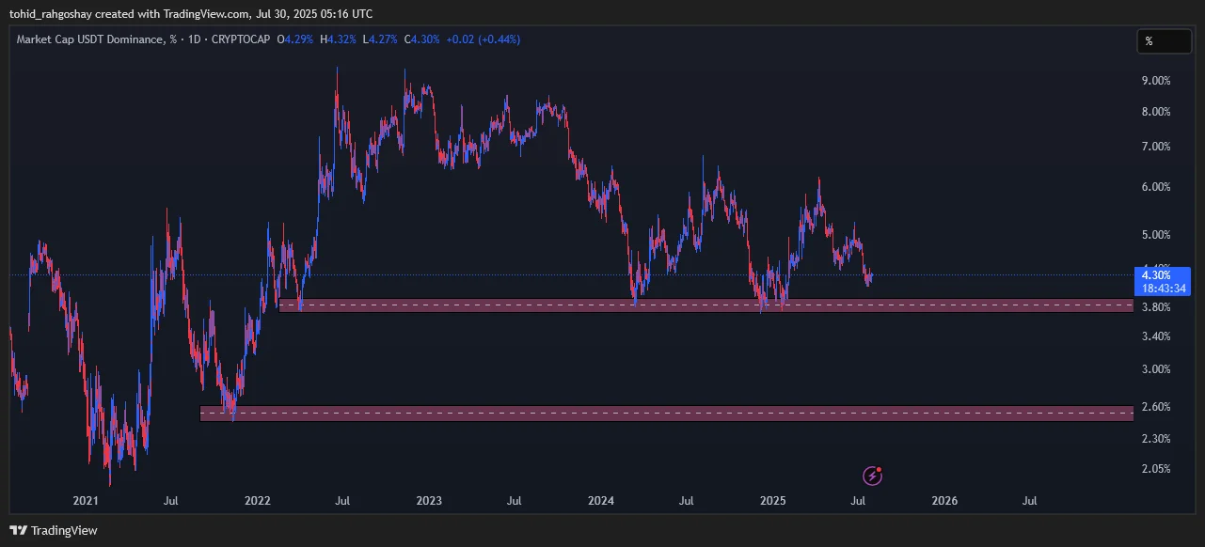Click the 2.05% price axis label
1205x547 pixels.
1155,469
